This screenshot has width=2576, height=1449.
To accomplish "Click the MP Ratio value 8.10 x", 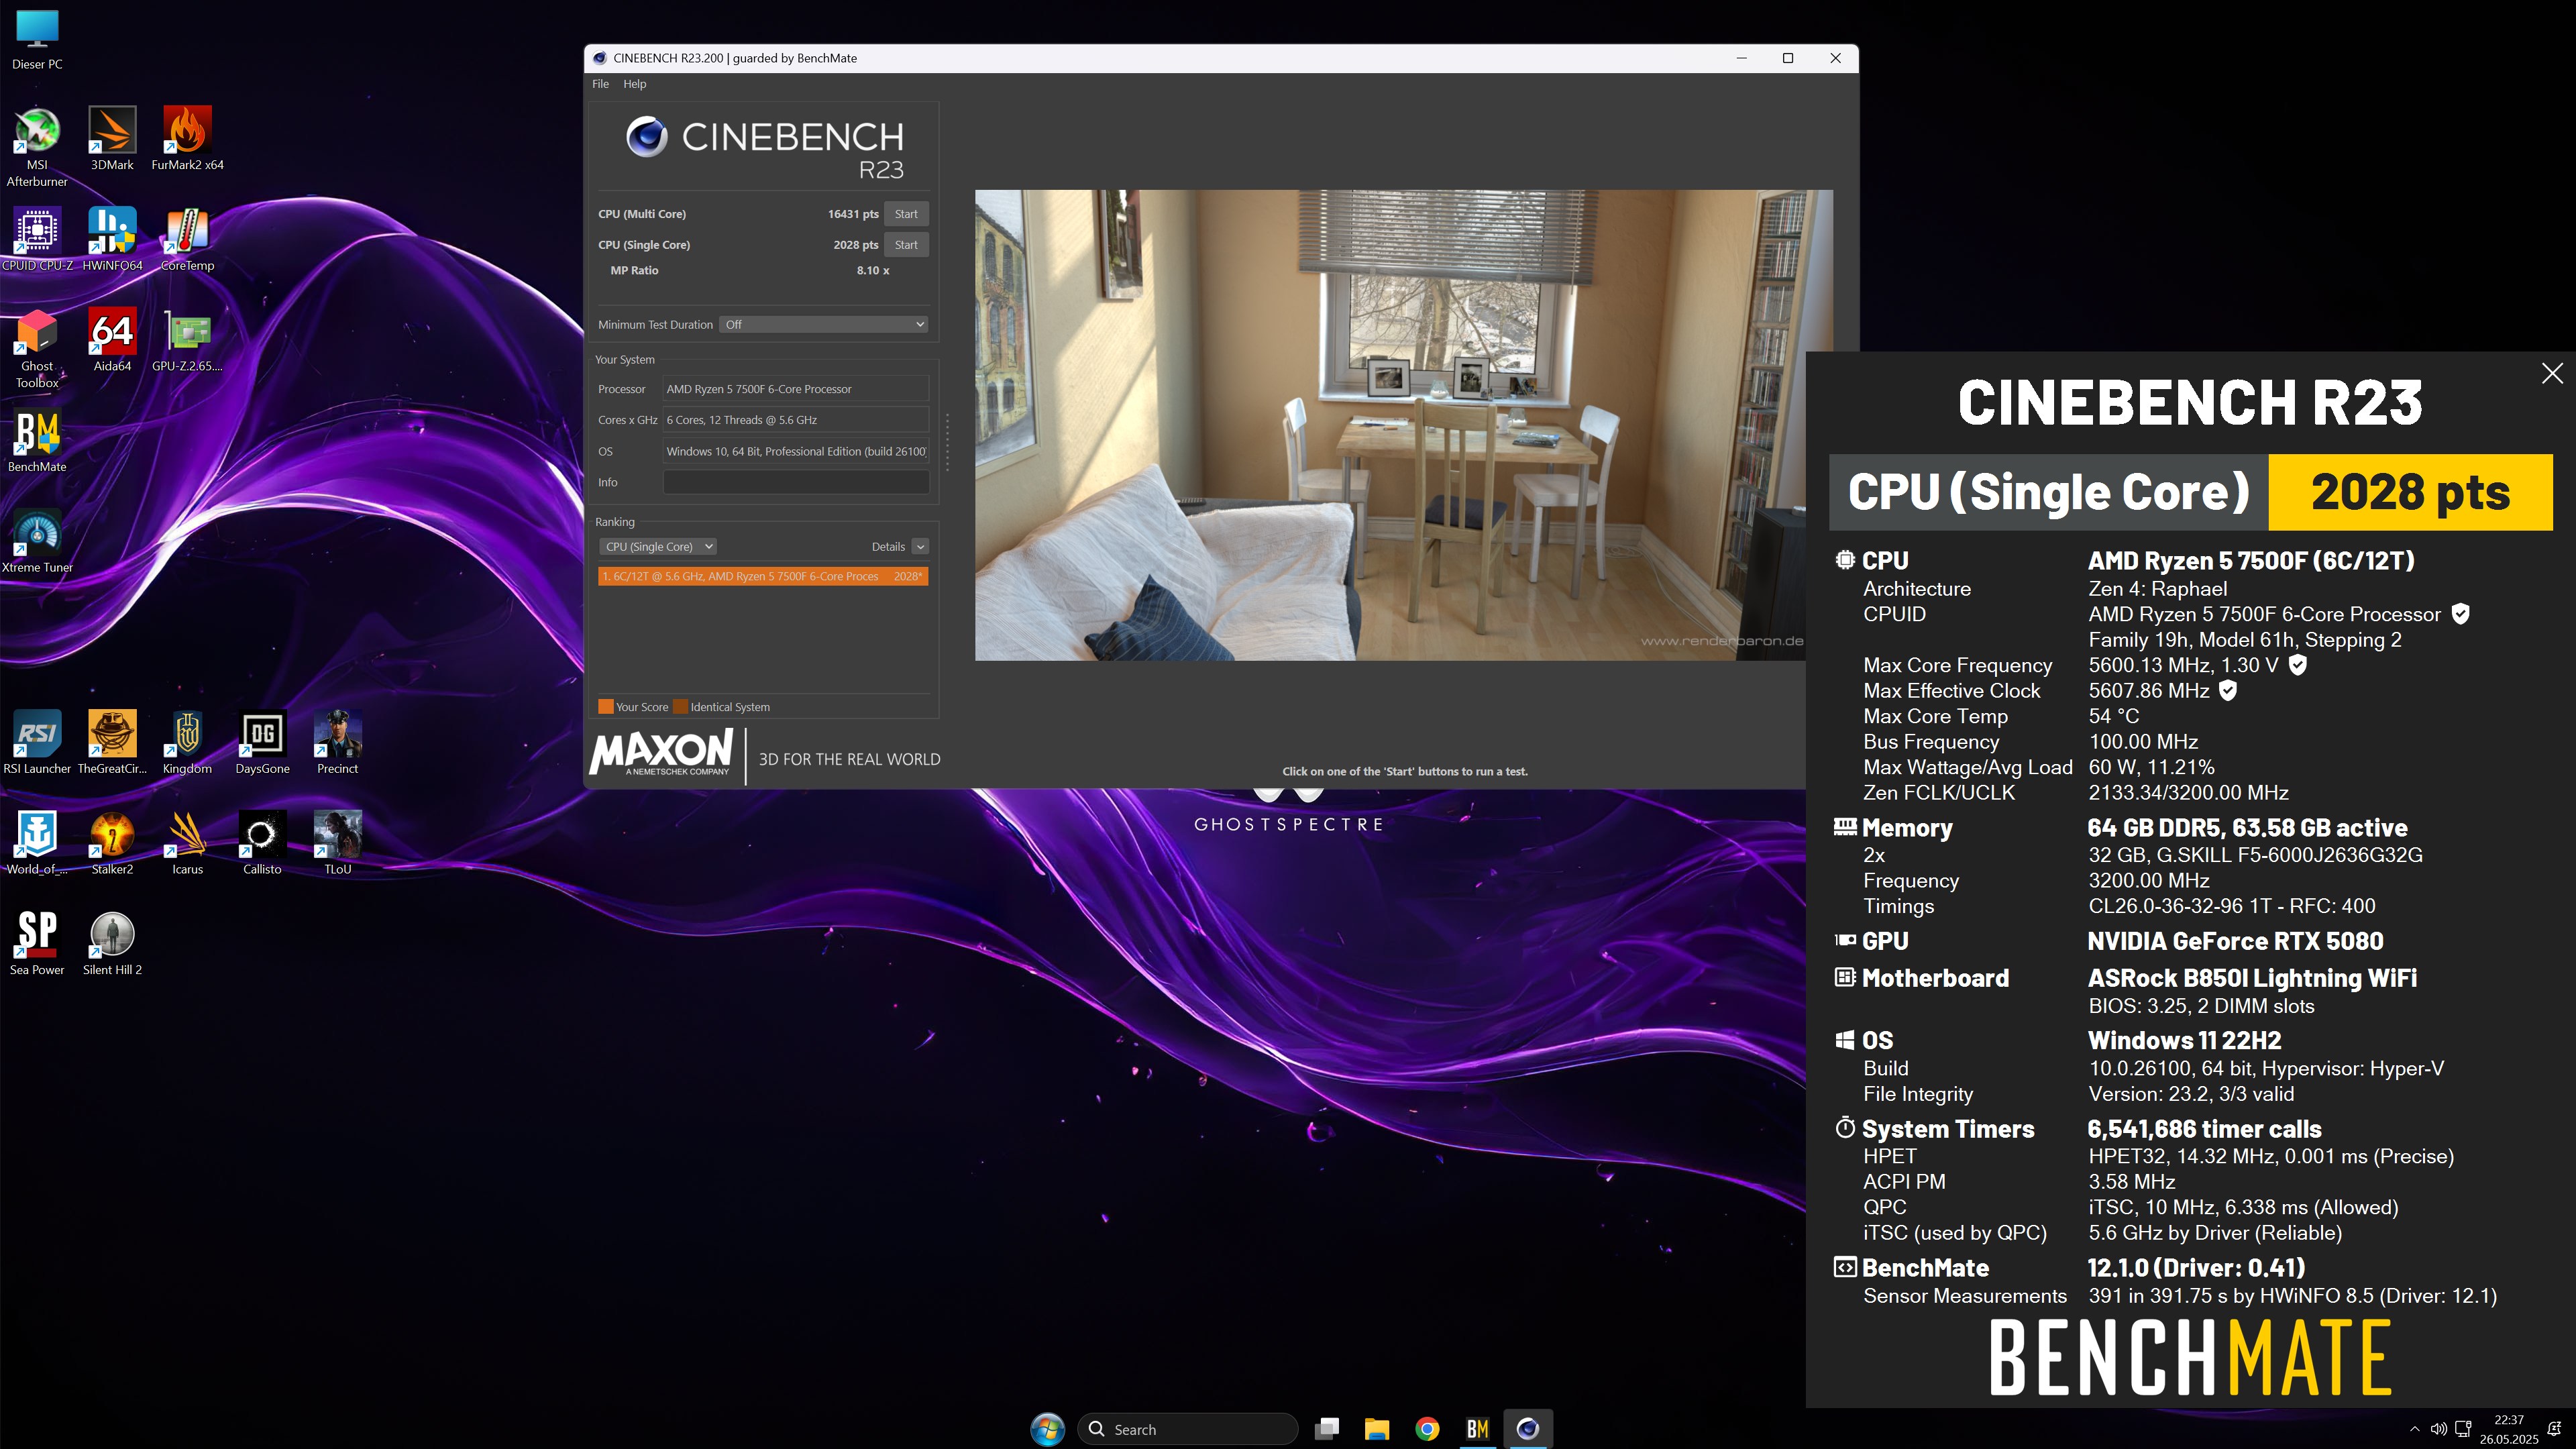I will pyautogui.click(x=873, y=270).
